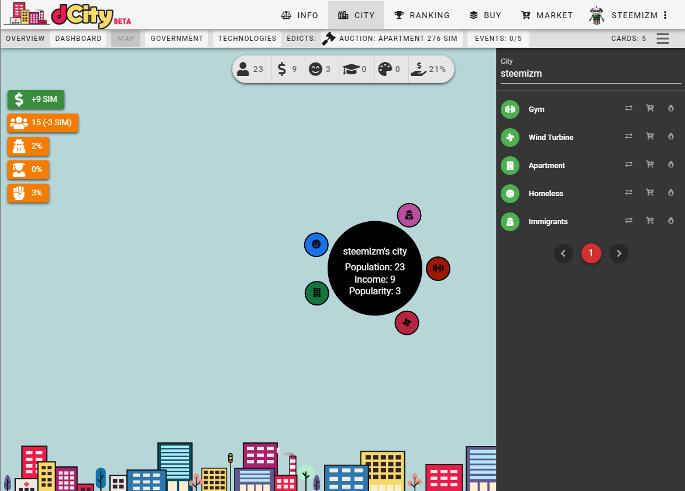The width and height of the screenshot is (685, 491).
Task: Open the hamburger menu beside Cards count
Action: click(663, 39)
